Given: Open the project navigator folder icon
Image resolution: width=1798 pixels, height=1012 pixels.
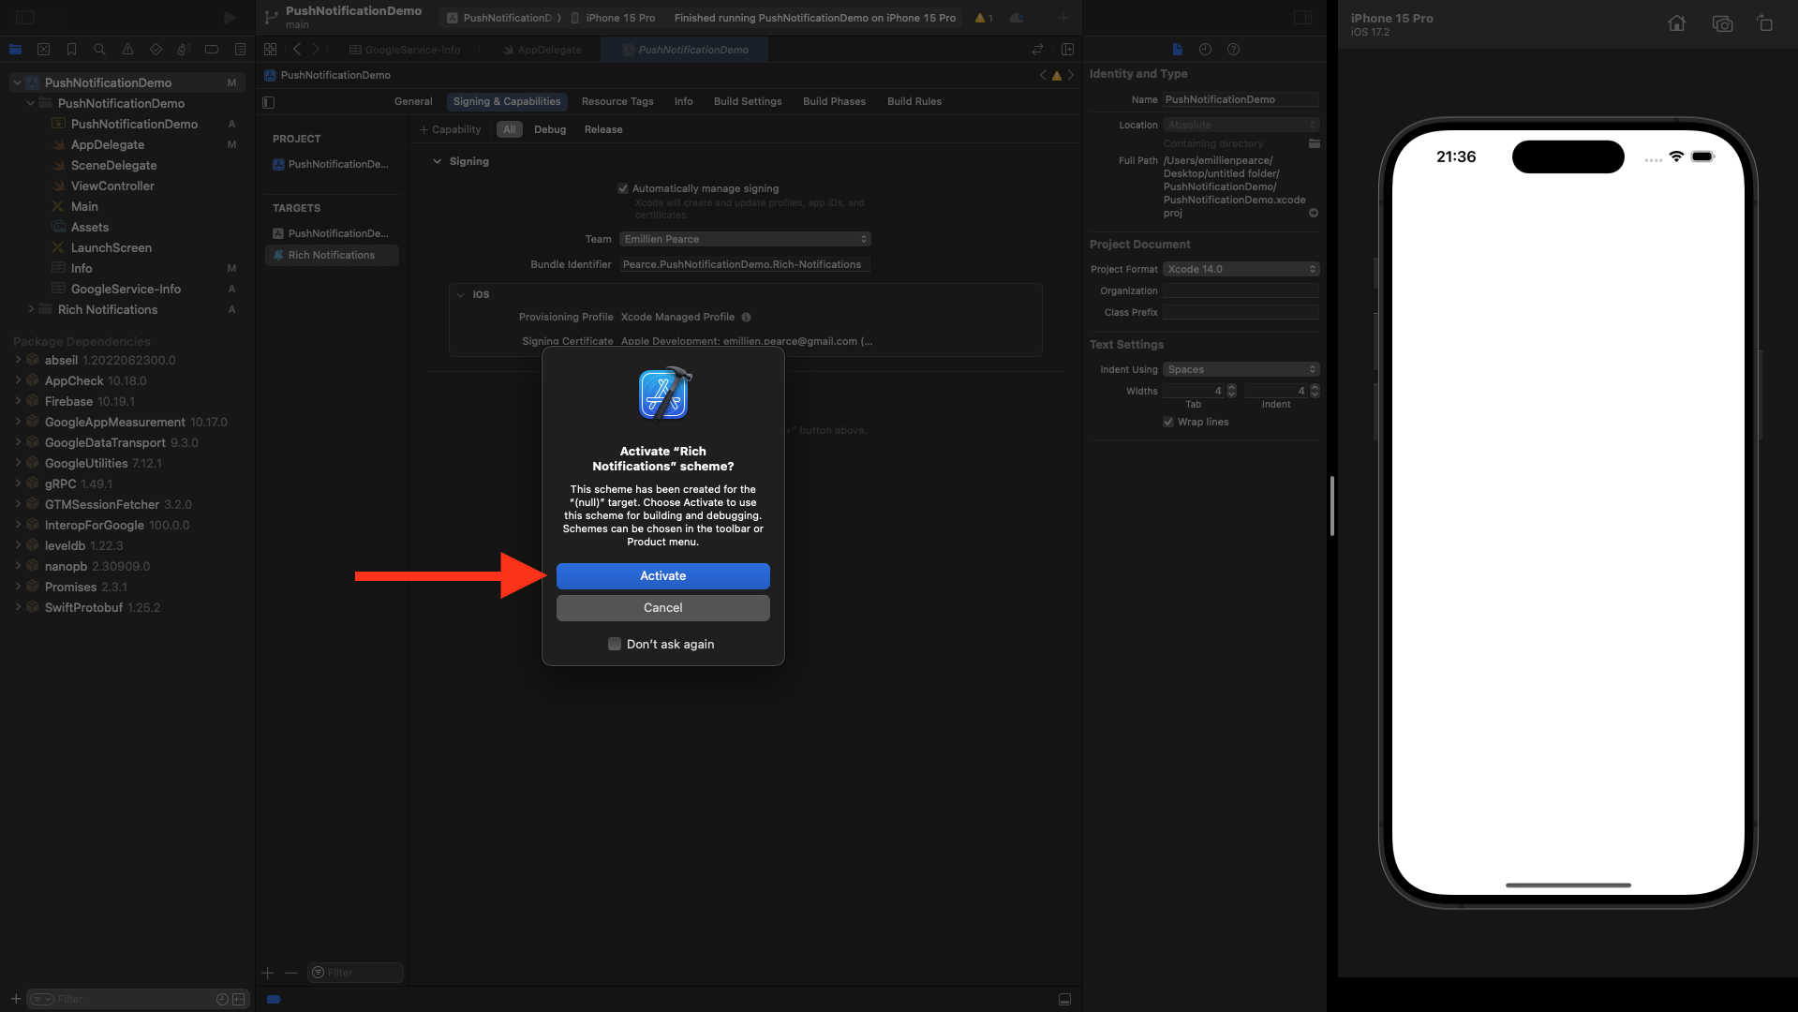Looking at the screenshot, I should pyautogui.click(x=15, y=50).
